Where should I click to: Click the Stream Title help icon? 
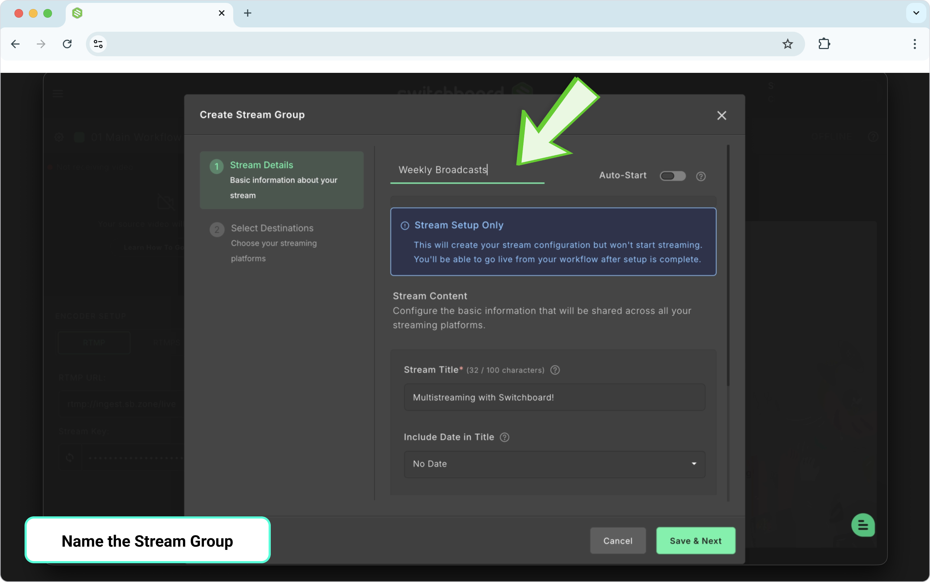coord(555,370)
